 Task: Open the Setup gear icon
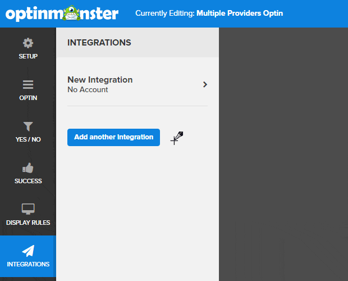point(28,43)
